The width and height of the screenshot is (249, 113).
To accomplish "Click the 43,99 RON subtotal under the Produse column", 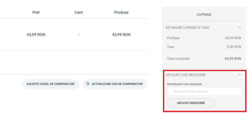I will [x=121, y=35].
